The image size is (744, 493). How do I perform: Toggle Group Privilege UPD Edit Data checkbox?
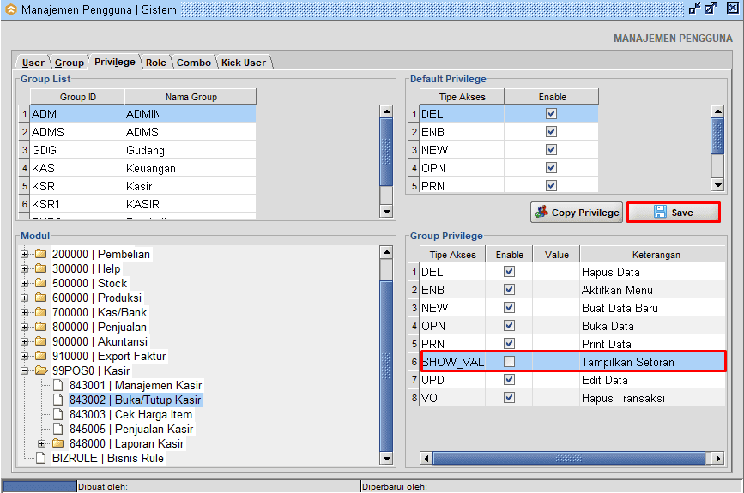pos(509,380)
